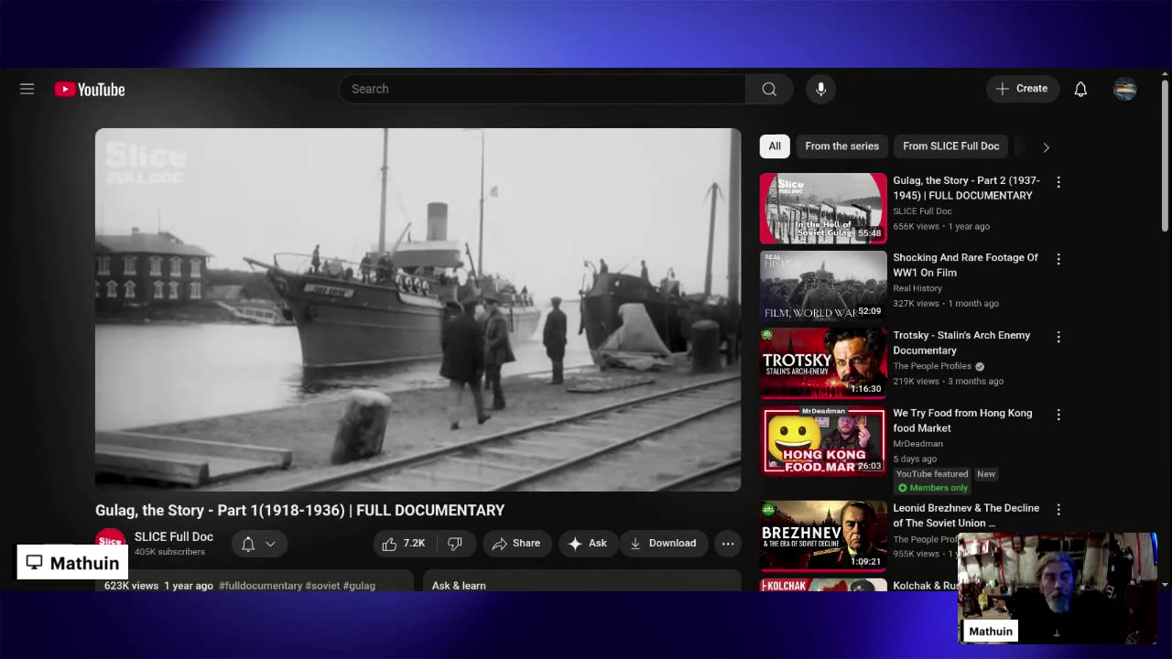
Task: Click the magnifier search button
Action: [769, 89]
